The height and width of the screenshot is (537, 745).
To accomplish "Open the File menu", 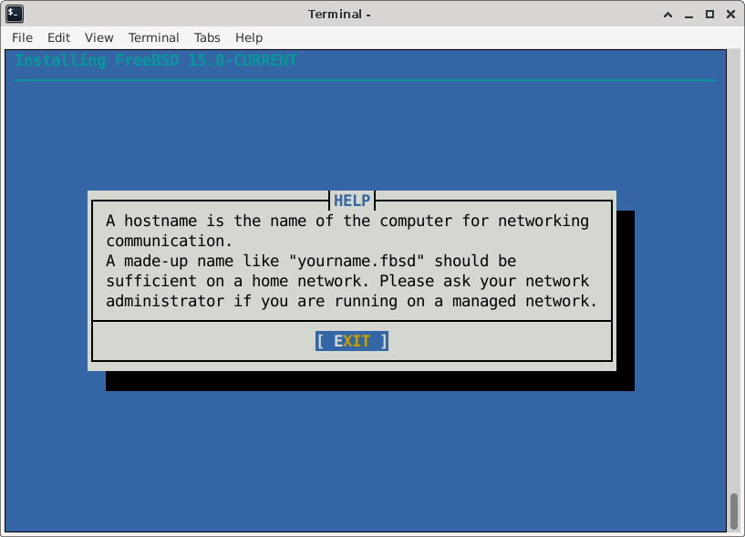I will (x=22, y=37).
